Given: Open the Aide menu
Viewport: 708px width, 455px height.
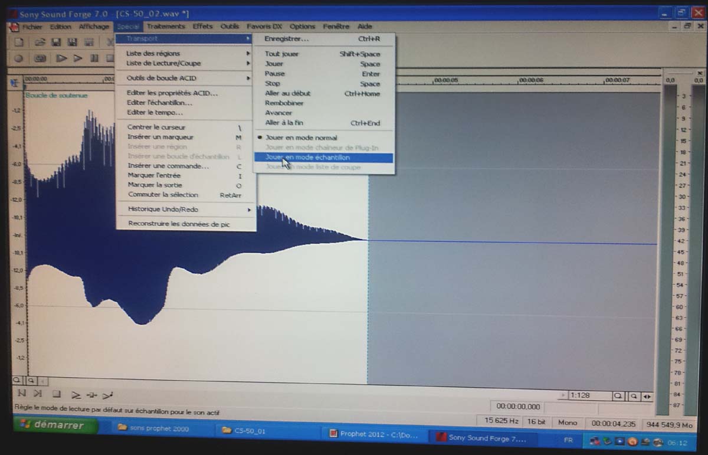Looking at the screenshot, I should coord(365,27).
